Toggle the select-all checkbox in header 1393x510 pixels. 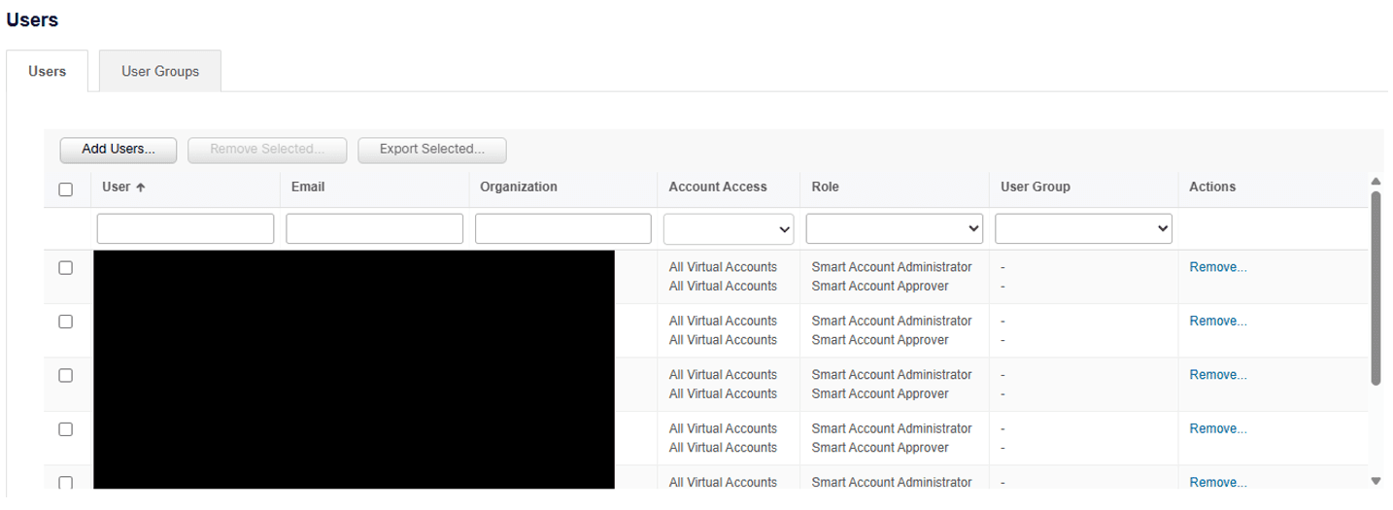pos(66,189)
